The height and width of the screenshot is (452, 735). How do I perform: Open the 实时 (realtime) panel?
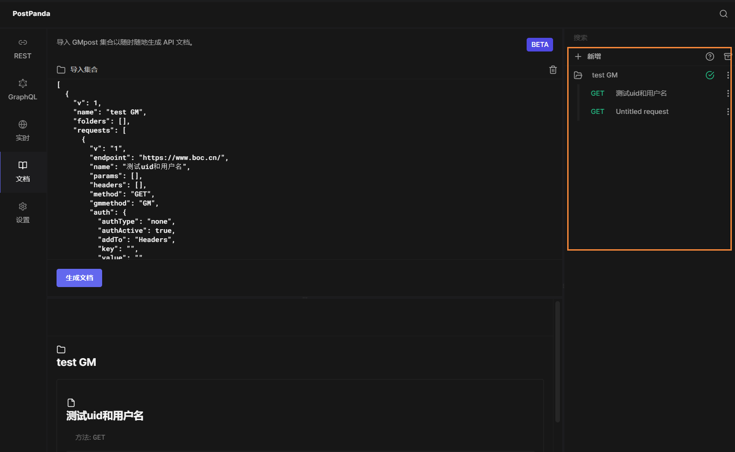(22, 131)
